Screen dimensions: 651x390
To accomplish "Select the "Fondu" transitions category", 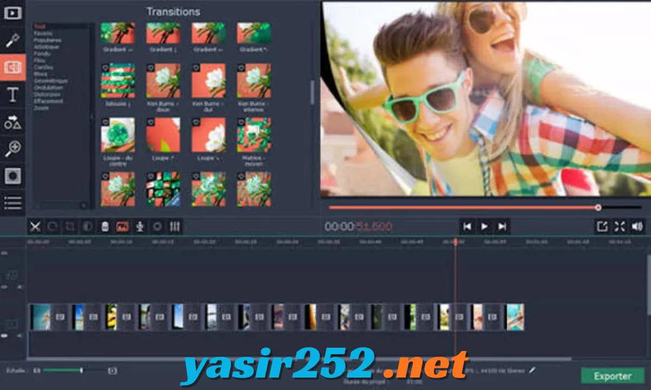I will point(42,54).
